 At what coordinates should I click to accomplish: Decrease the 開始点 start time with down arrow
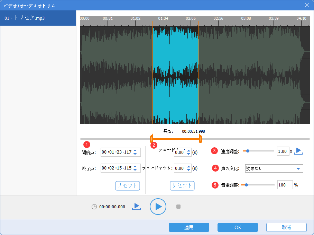(x=135, y=154)
